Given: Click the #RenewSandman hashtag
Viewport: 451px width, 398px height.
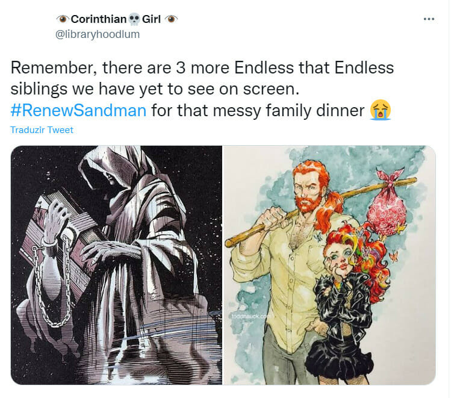Looking at the screenshot, I should (x=78, y=110).
